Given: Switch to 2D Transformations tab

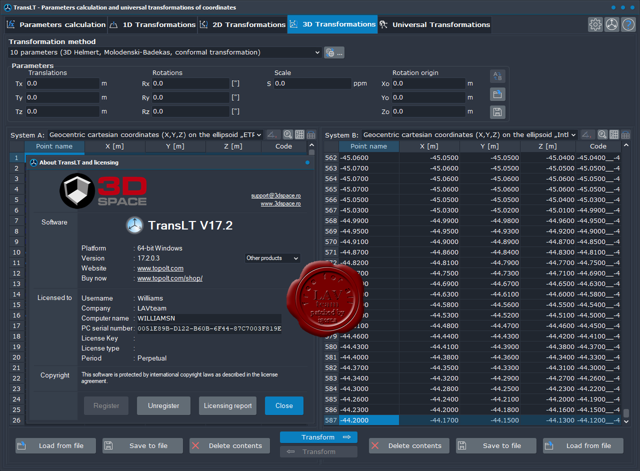Looking at the screenshot, I should [x=242, y=24].
